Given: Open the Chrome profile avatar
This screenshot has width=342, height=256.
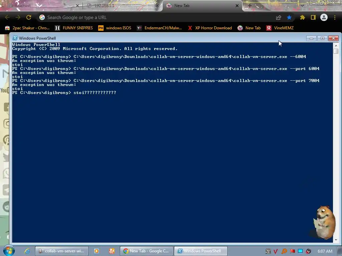Looking at the screenshot, I should coord(324,17).
